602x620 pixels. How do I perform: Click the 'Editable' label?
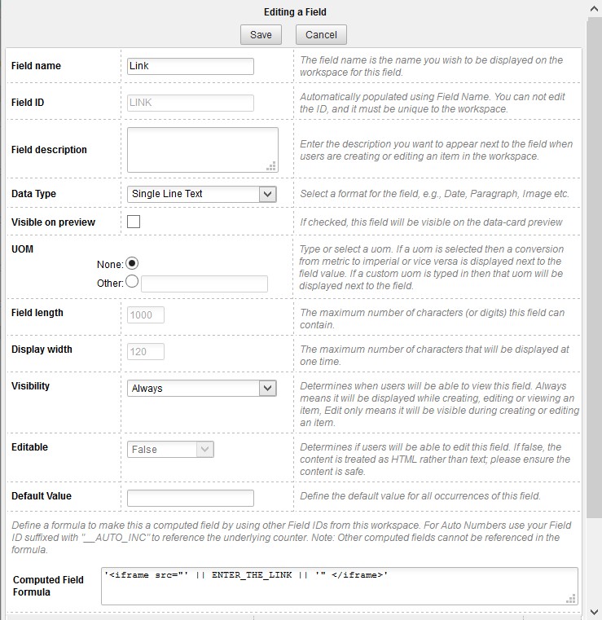pyautogui.click(x=29, y=446)
